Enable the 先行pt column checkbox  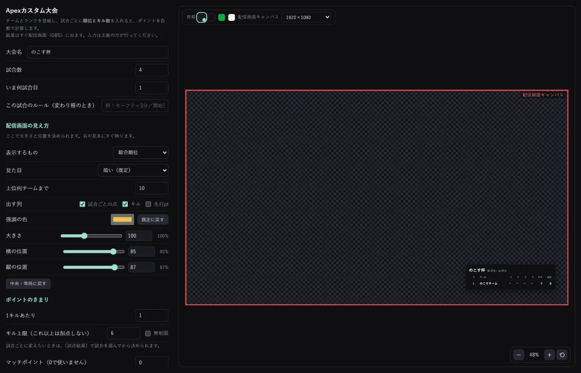[x=148, y=204]
